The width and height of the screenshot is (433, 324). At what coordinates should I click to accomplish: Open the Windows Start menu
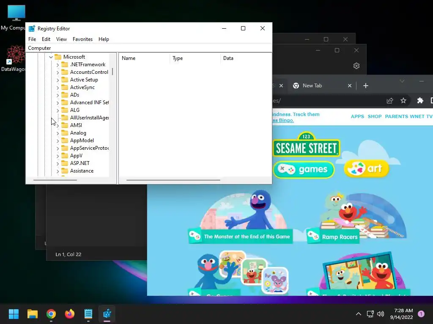click(14, 314)
